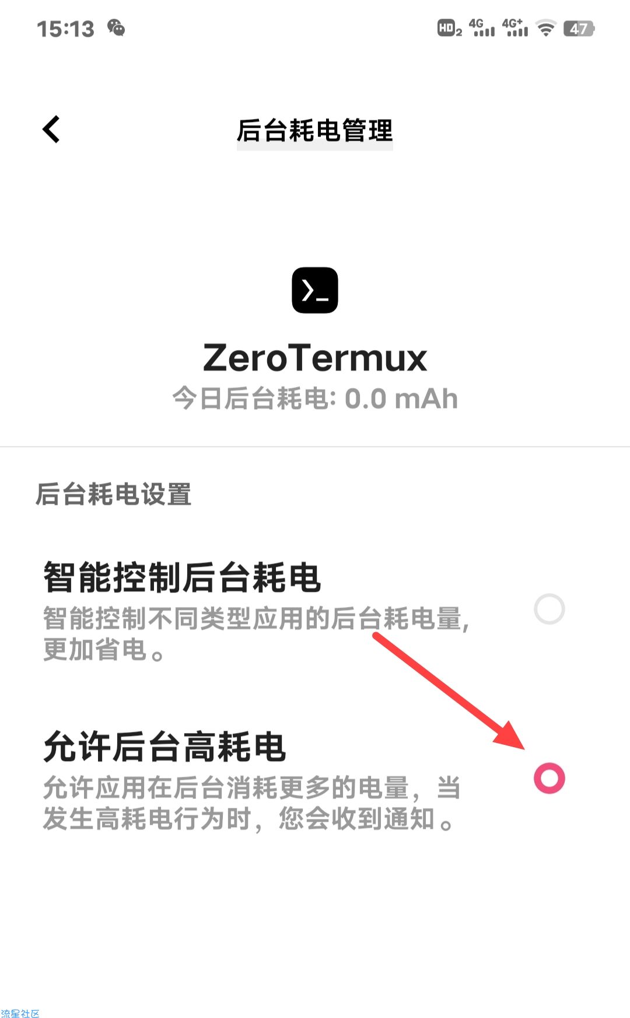630x1018 pixels.
Task: Tap the description under 智能控制后台耗电
Action: [257, 634]
